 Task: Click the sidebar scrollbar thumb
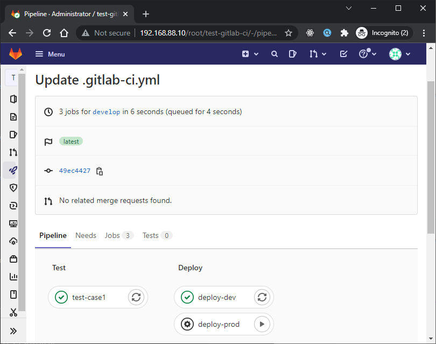click(22, 192)
